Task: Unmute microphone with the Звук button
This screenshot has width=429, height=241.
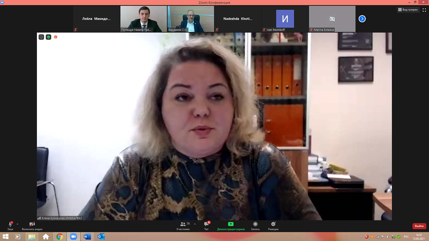Action: [x=10, y=225]
